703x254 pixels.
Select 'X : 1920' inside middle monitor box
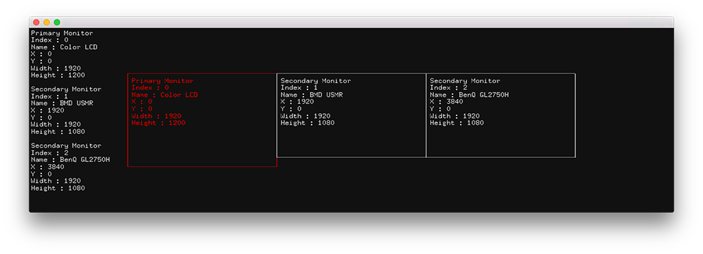[298, 102]
